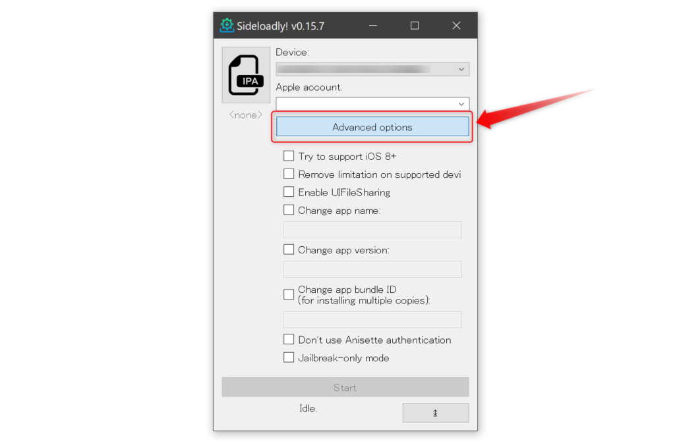Click the app name text field
This screenshot has width=675, height=443.
click(372, 230)
